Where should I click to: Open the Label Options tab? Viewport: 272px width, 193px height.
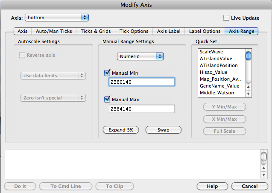[205, 31]
